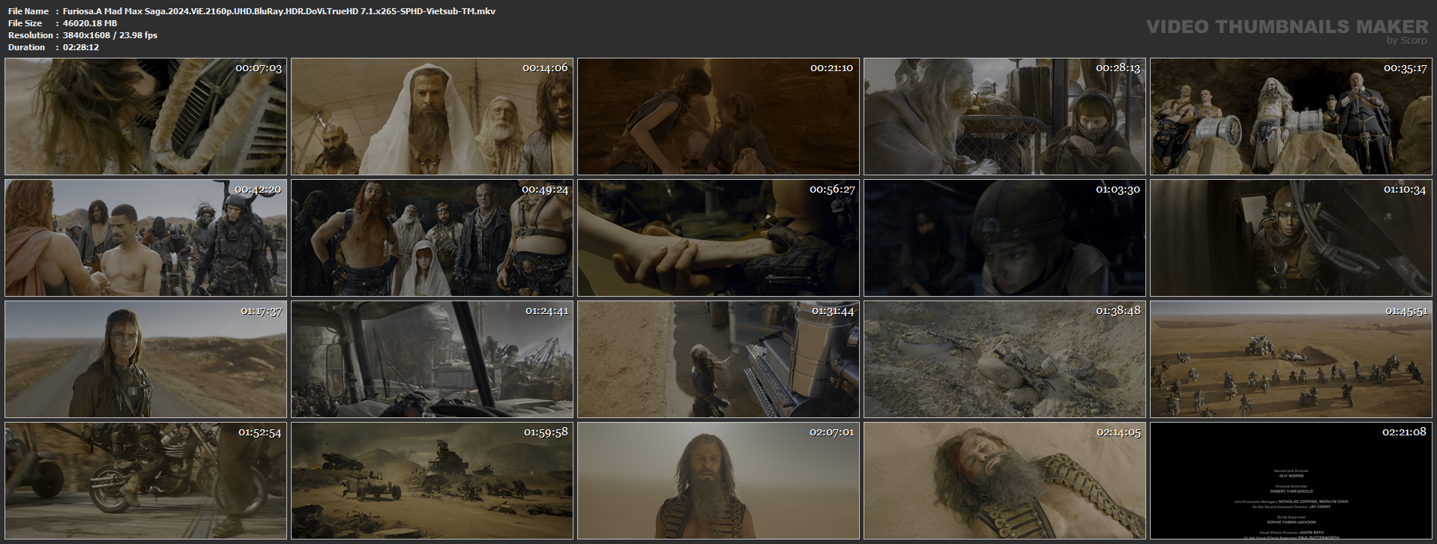Viewport: 1437px width, 544px height.
Task: Select the thumbnail at 01:52:54
Action: (145, 481)
